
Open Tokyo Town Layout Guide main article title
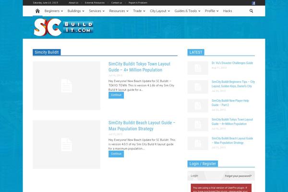(x=139, y=67)
